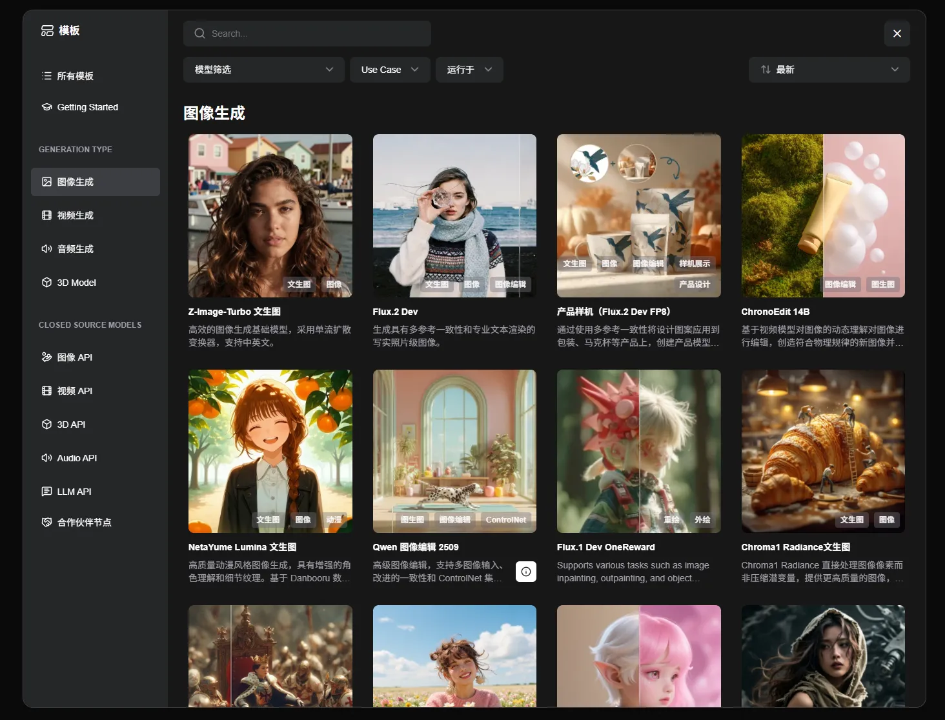Click the list icon next to 所有模板
Image resolution: width=945 pixels, height=720 pixels.
click(x=46, y=76)
